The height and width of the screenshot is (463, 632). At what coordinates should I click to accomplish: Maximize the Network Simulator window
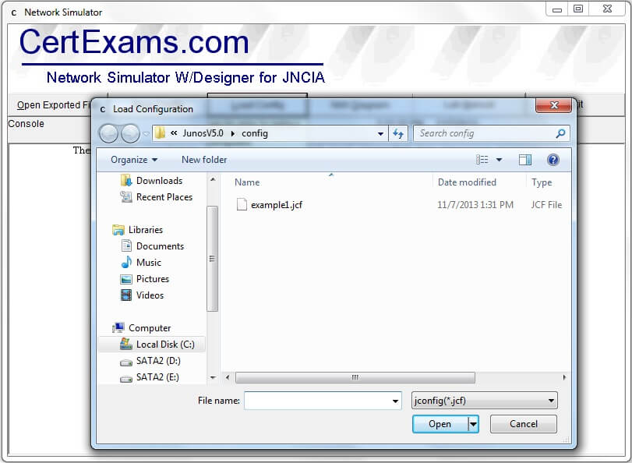pyautogui.click(x=578, y=9)
